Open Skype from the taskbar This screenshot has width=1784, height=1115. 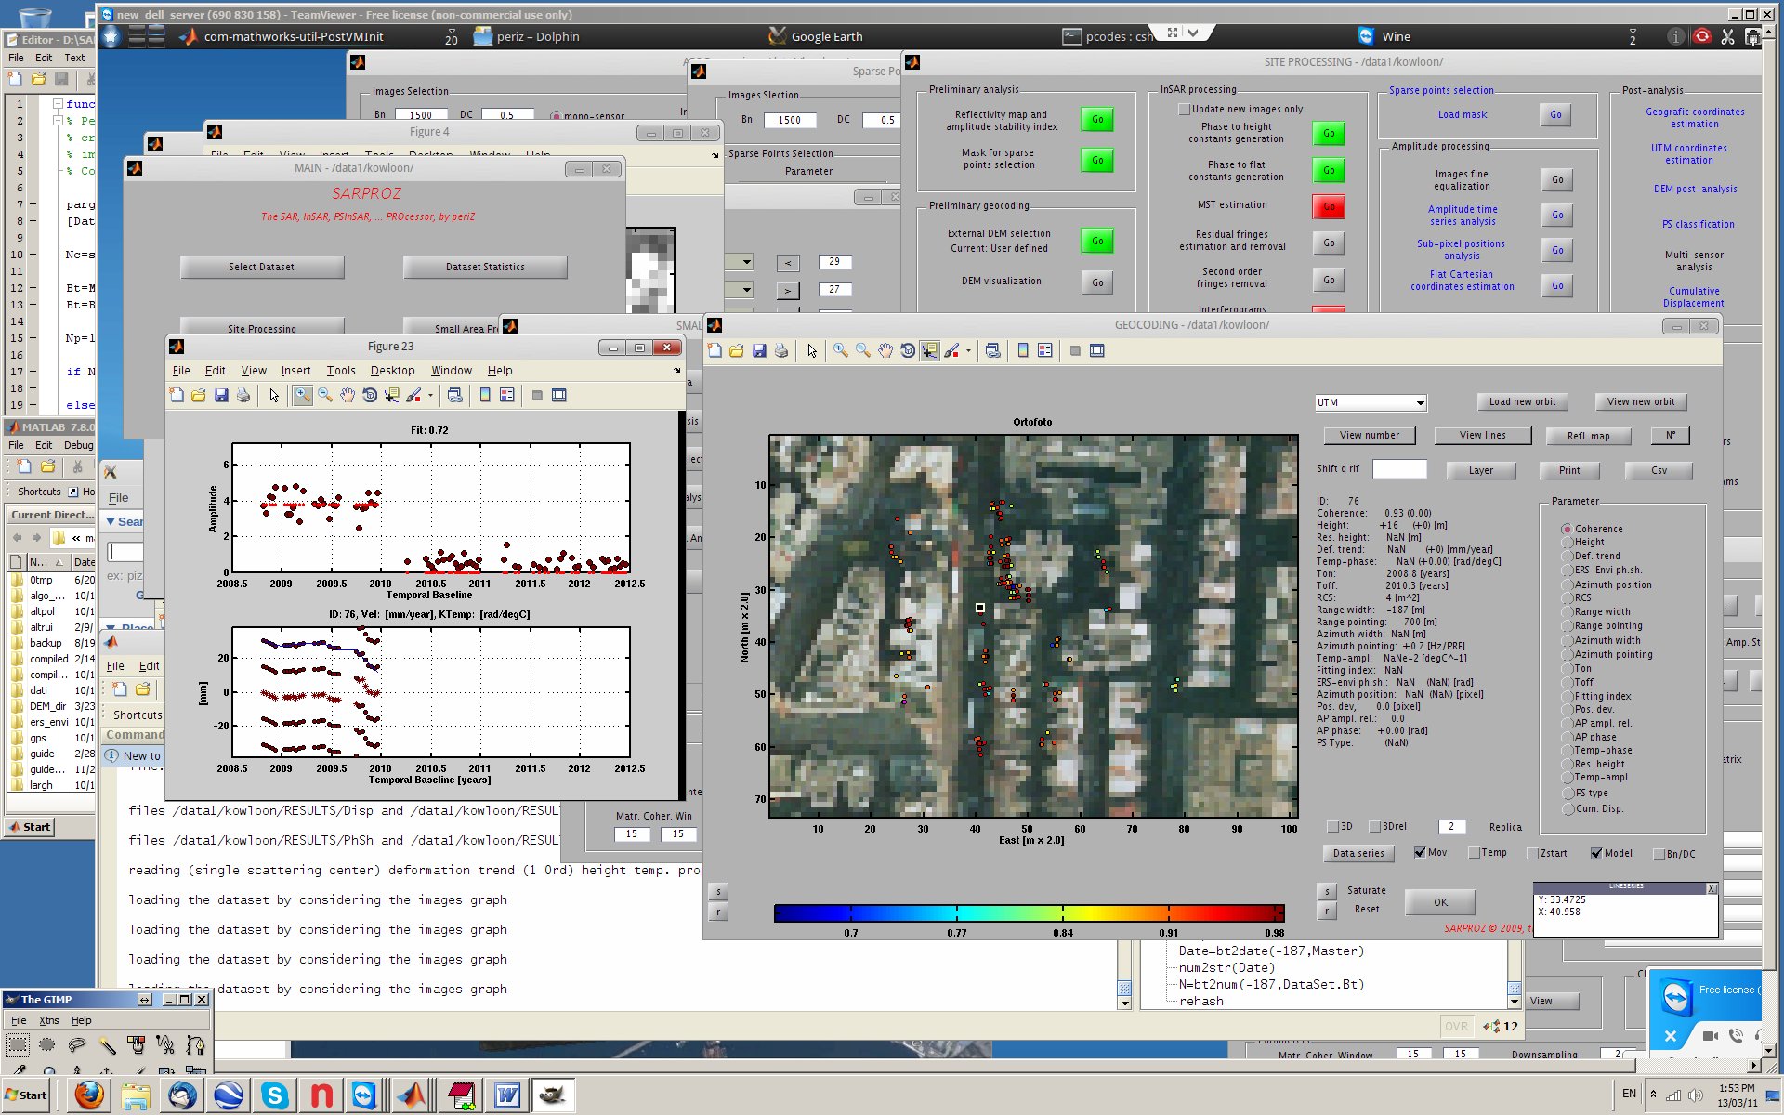click(x=275, y=1095)
